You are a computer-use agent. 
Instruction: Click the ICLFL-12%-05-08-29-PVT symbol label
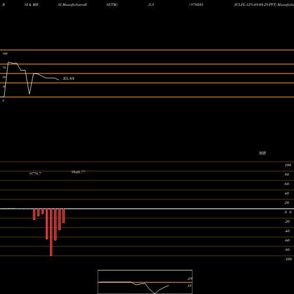pos(255,5)
